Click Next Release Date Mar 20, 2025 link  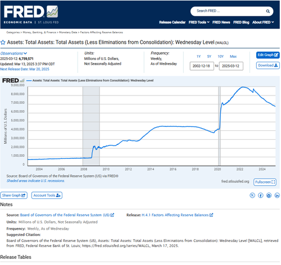[25, 69]
